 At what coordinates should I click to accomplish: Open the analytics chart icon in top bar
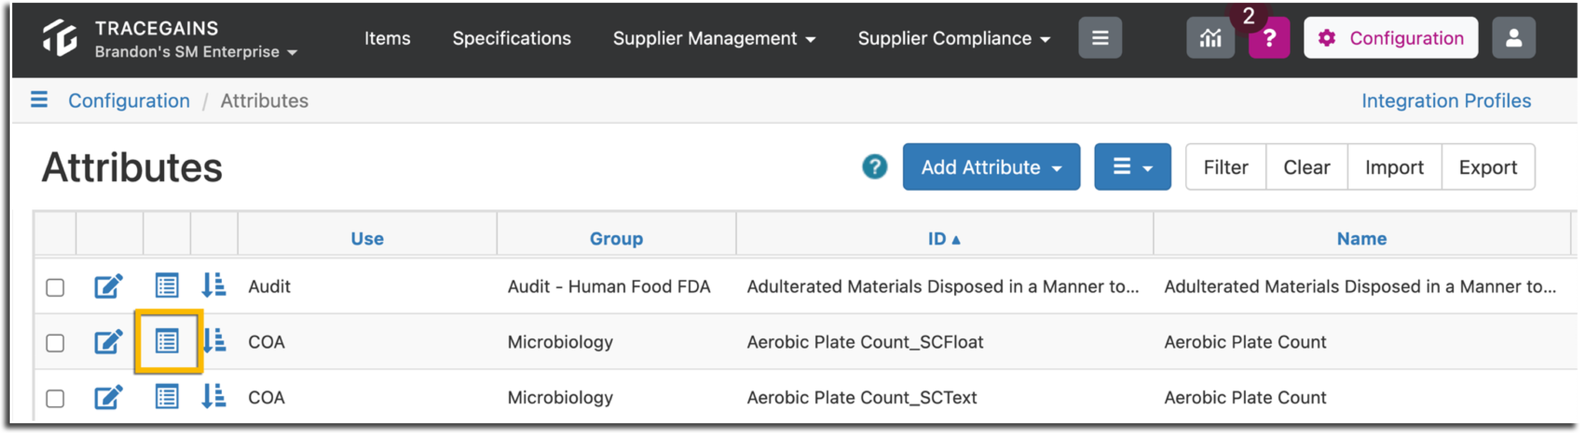1210,38
